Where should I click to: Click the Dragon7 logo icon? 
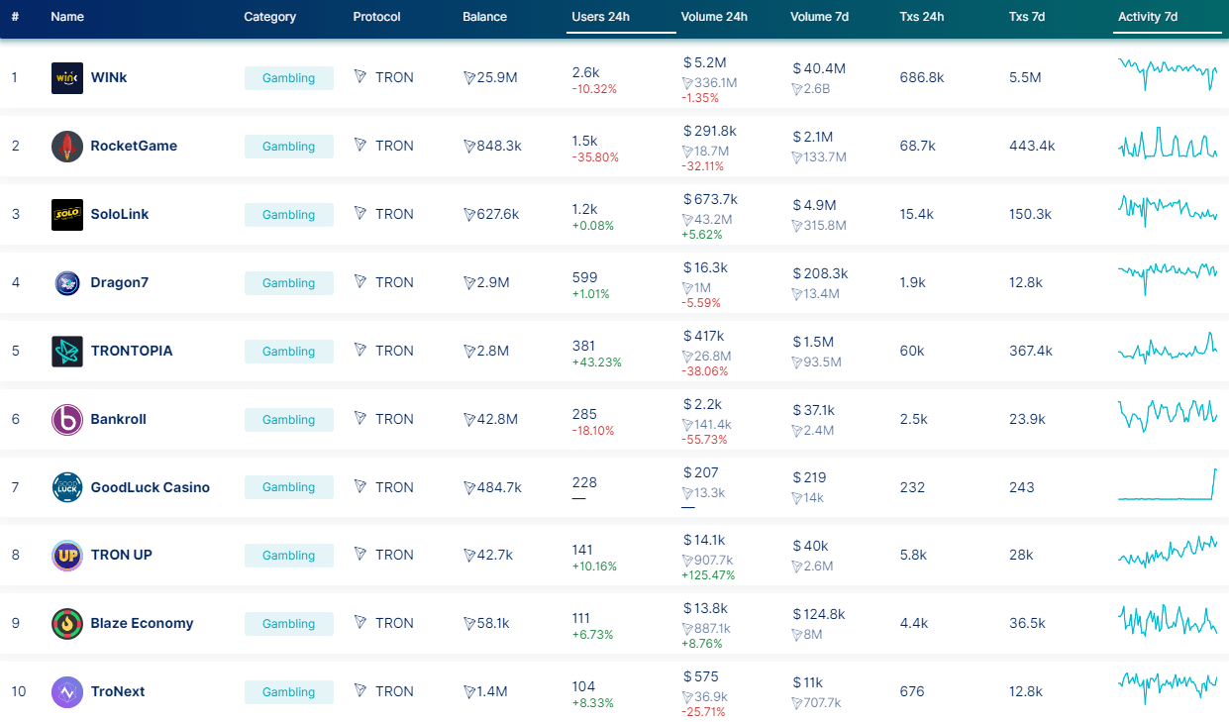point(67,283)
